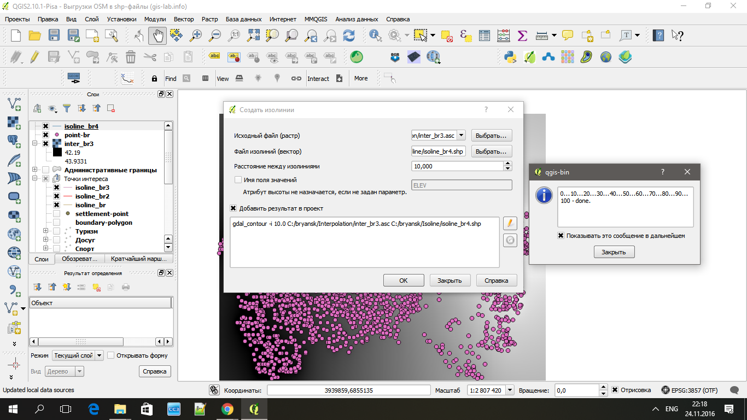Select the Pan Map hand tool
The width and height of the screenshot is (747, 420).
coord(157,36)
